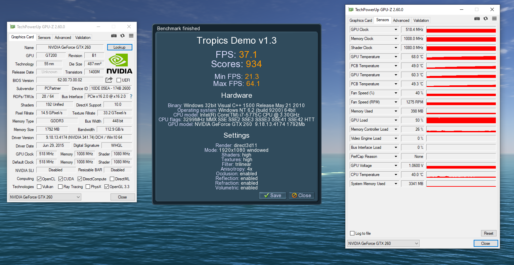
Task: Expand the Bus Interface Load sensor dropdown
Action: (x=396, y=147)
